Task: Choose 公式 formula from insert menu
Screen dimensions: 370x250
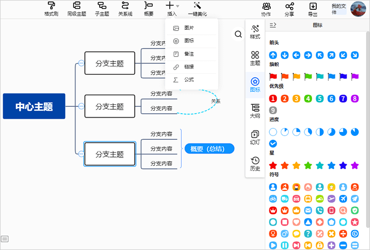Action: coord(191,80)
